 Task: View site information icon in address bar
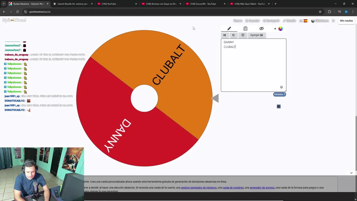pyautogui.click(x=25, y=12)
